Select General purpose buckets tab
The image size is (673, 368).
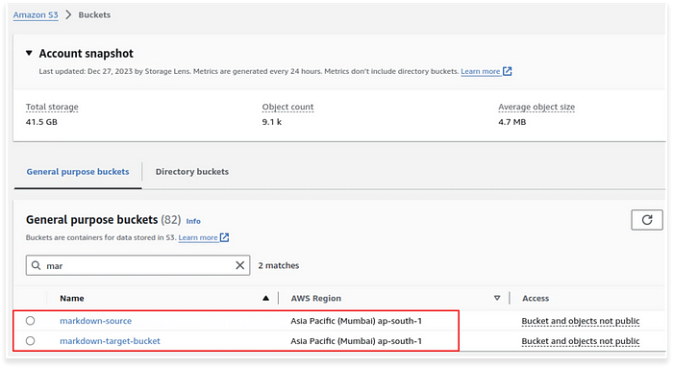pyautogui.click(x=78, y=172)
